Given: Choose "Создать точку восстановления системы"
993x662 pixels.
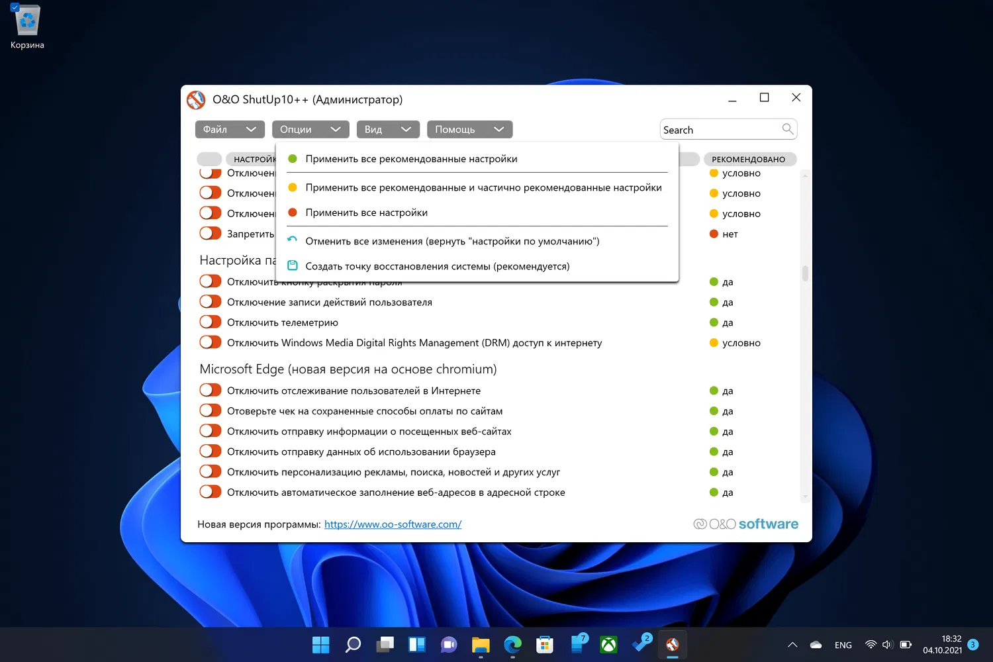Looking at the screenshot, I should point(477,266).
